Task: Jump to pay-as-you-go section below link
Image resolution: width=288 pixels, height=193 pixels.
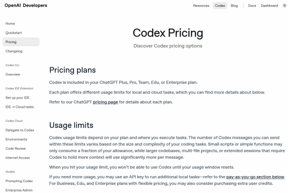Action: tap(255, 177)
